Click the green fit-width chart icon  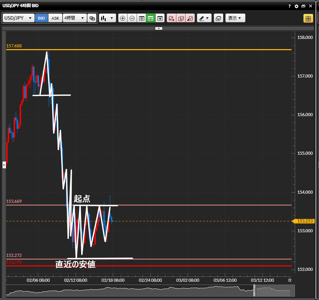tap(151, 18)
